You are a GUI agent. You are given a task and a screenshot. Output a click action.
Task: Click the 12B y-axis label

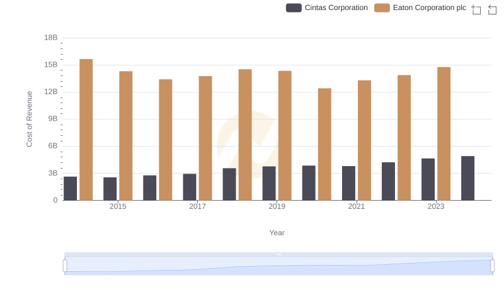pyautogui.click(x=51, y=92)
